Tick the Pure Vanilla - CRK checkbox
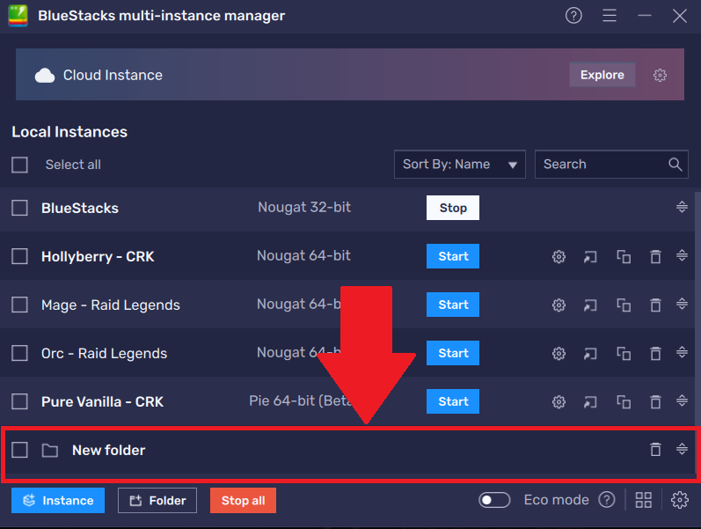 tap(19, 401)
